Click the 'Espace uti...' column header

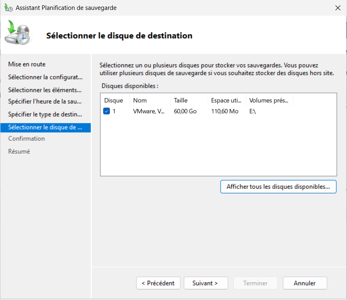click(226, 100)
